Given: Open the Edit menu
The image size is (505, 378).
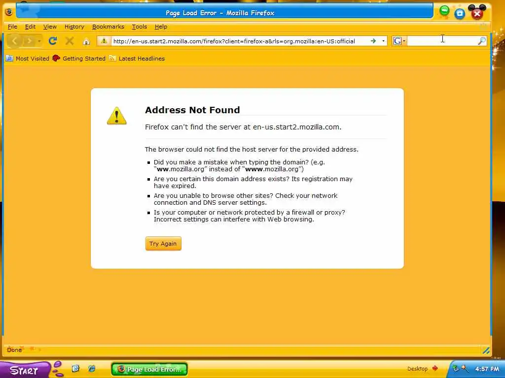Looking at the screenshot, I should (30, 27).
